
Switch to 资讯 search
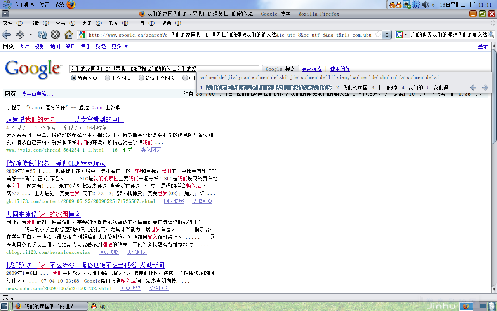pyautogui.click(x=70, y=46)
